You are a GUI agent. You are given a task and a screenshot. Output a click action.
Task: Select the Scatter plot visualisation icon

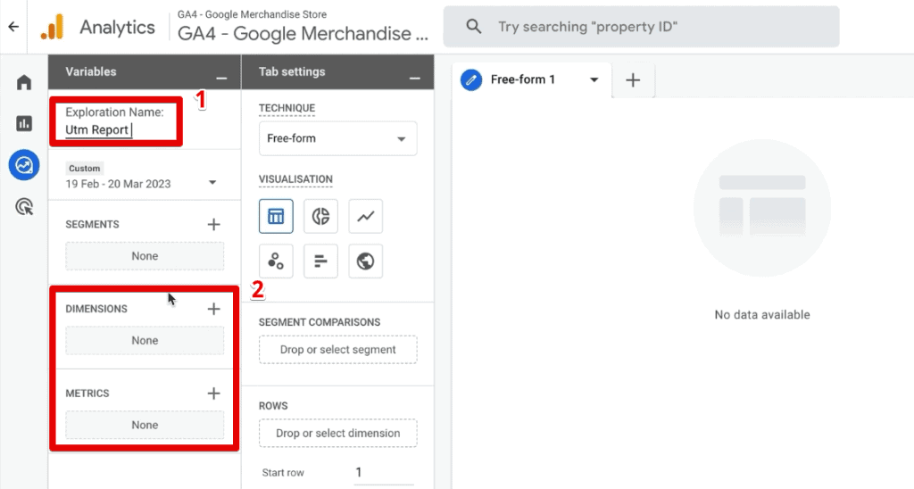[276, 261]
